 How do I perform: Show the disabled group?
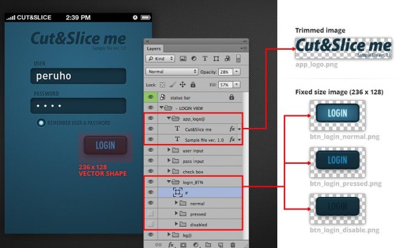tap(151, 224)
